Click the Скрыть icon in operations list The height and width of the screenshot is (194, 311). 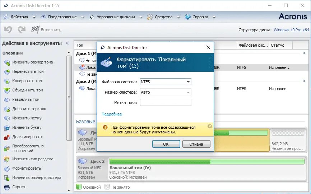click(x=7, y=187)
